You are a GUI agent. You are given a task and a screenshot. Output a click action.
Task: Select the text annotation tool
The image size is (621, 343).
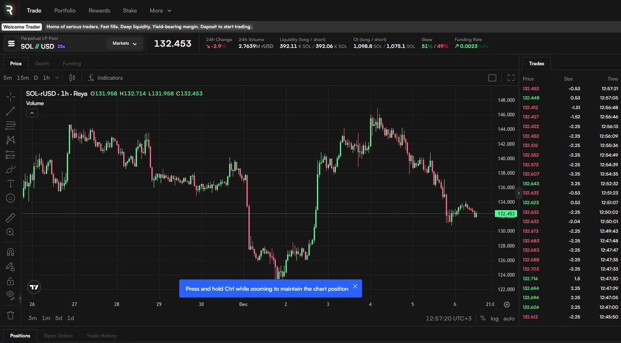tap(10, 183)
